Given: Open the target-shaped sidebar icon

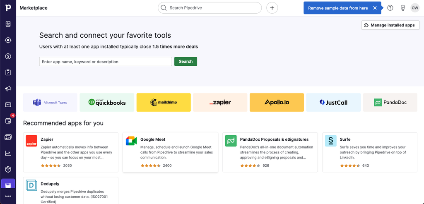Looking at the screenshot, I should tap(8, 40).
